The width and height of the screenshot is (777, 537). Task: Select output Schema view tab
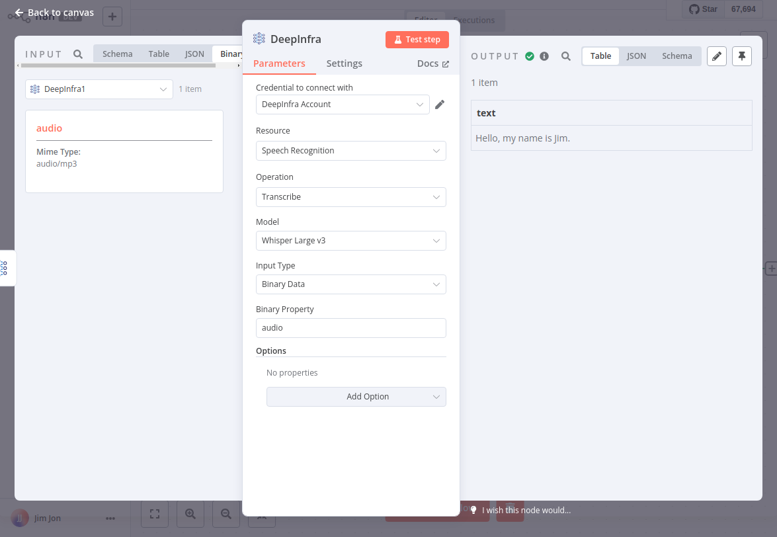[677, 56]
